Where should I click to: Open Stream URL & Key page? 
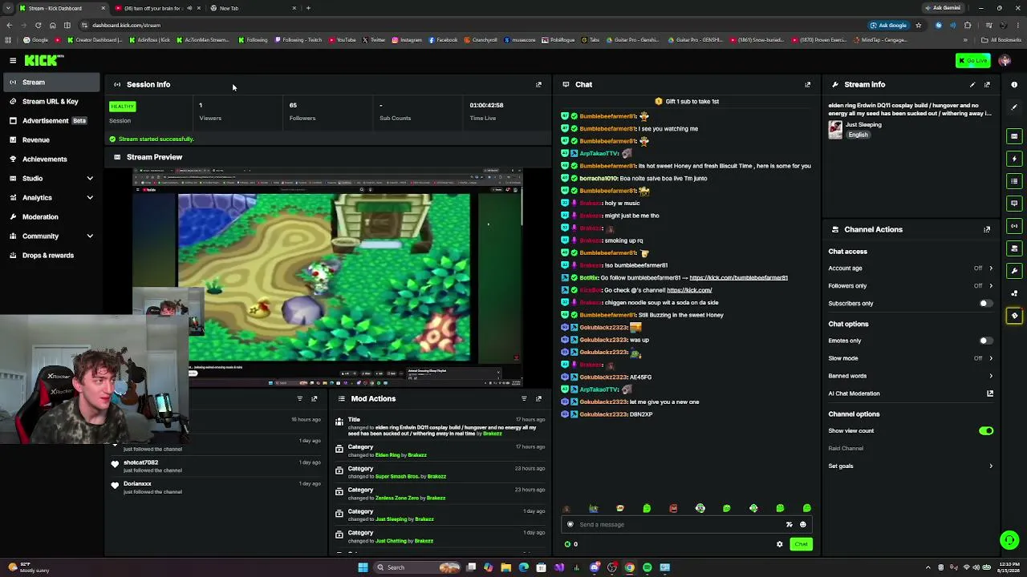click(x=52, y=101)
